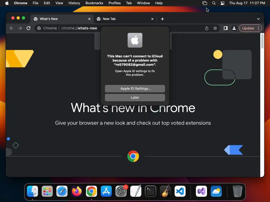Open Visual Studio Code from the dock
The height and width of the screenshot is (202, 270).
[x=180, y=191]
